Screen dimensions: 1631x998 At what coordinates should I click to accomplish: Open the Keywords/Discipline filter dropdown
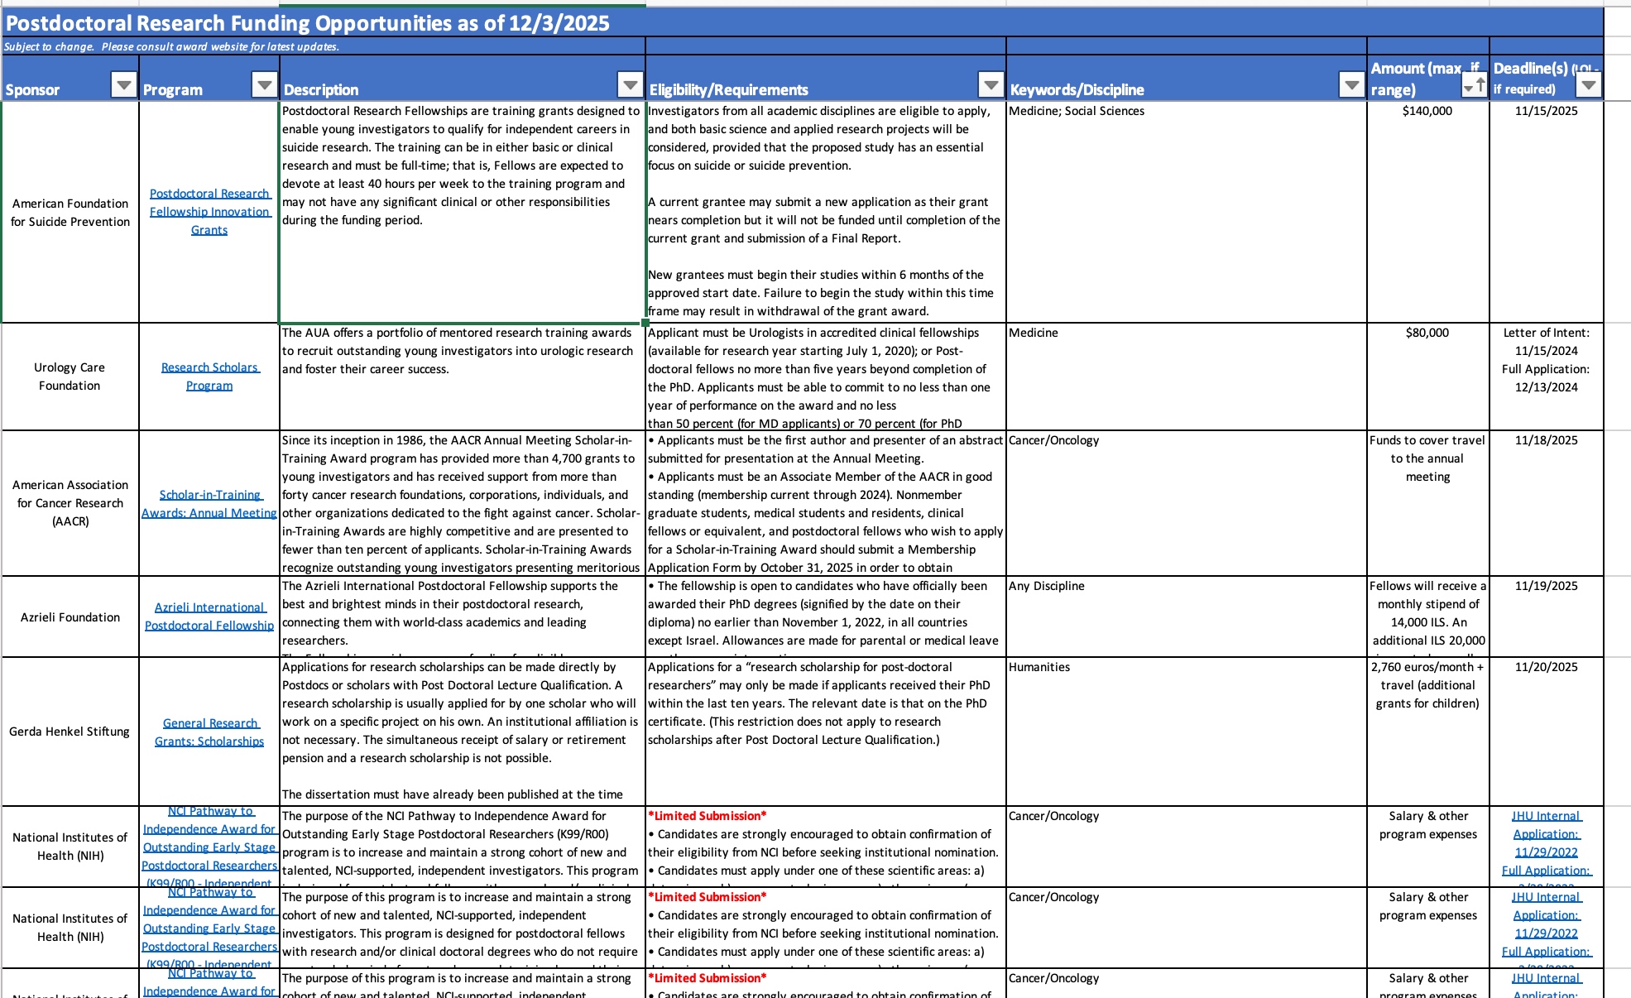[x=1351, y=84]
